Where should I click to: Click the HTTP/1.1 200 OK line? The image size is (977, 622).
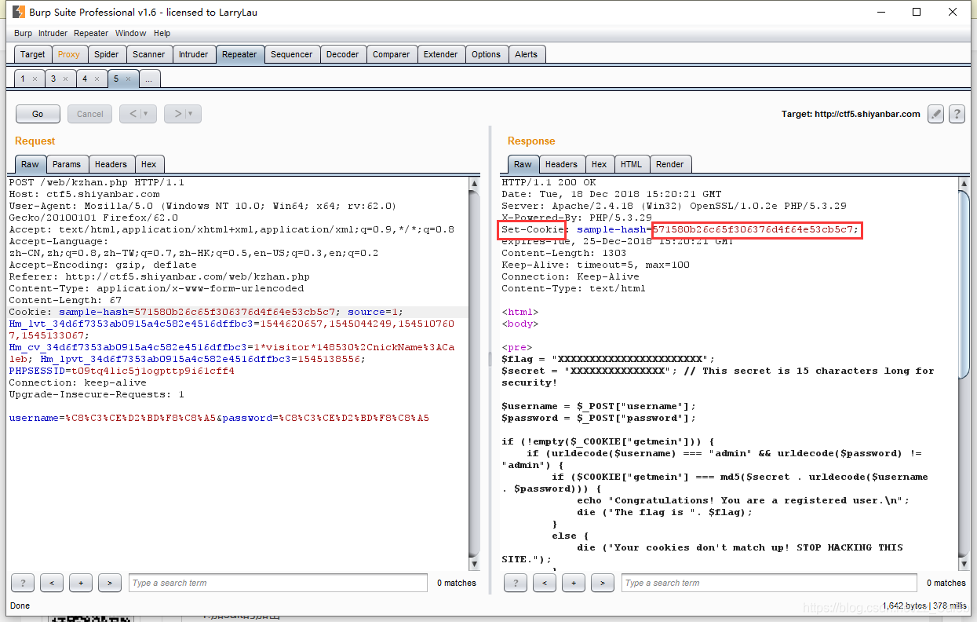coord(549,182)
